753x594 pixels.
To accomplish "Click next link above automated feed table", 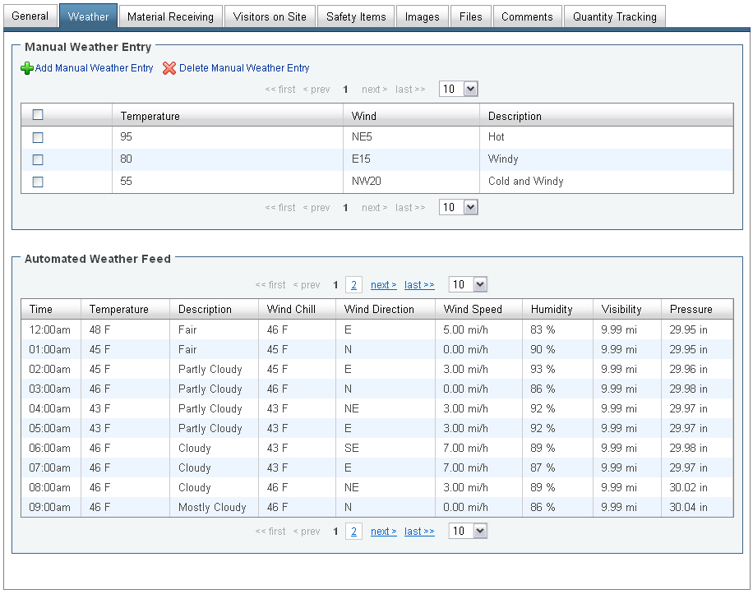I will pyautogui.click(x=384, y=285).
